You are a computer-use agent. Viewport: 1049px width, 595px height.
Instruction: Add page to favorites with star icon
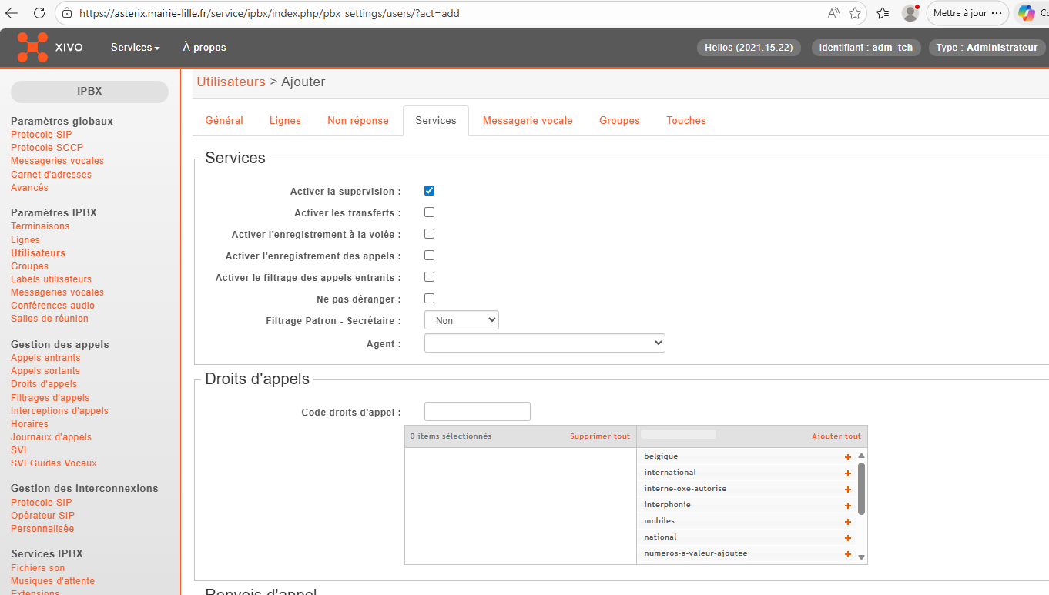point(855,13)
